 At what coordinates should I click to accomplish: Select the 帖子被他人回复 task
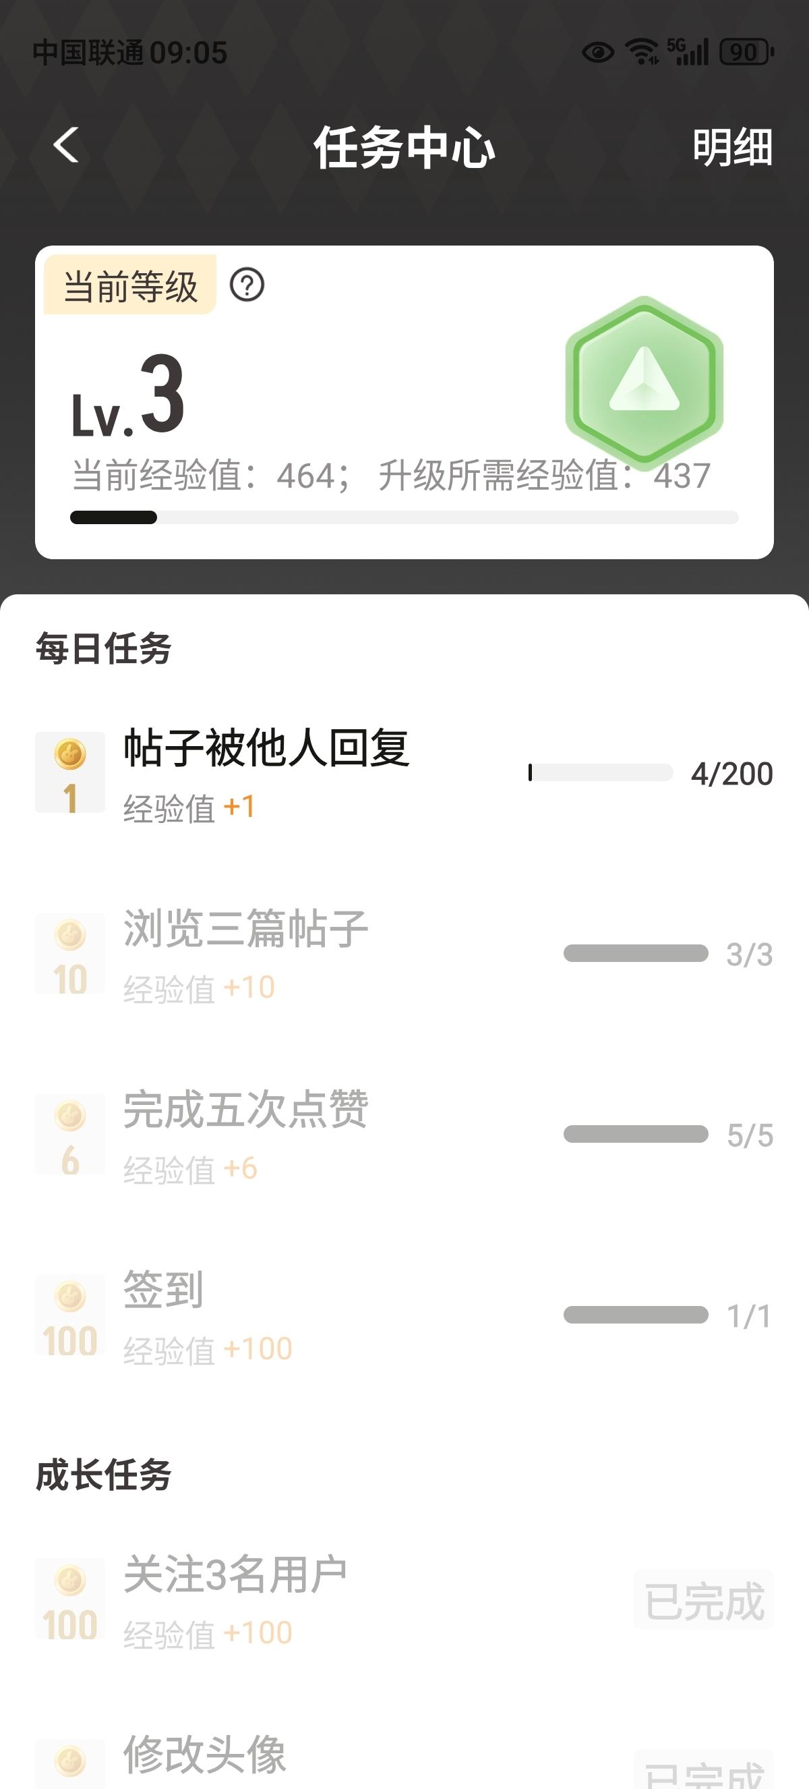[266, 748]
